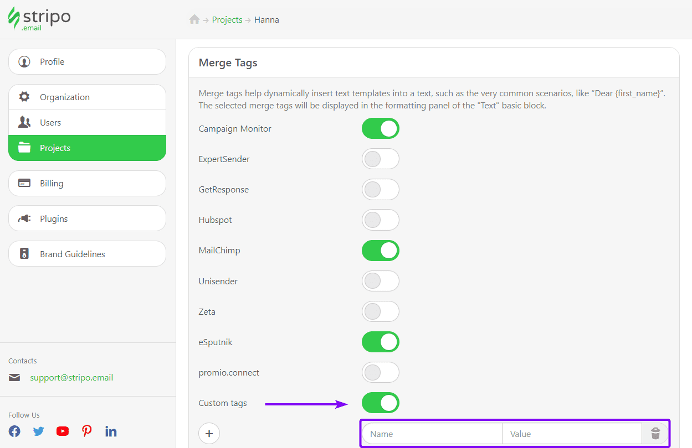Enable the GetResponse toggle

pyautogui.click(x=380, y=189)
